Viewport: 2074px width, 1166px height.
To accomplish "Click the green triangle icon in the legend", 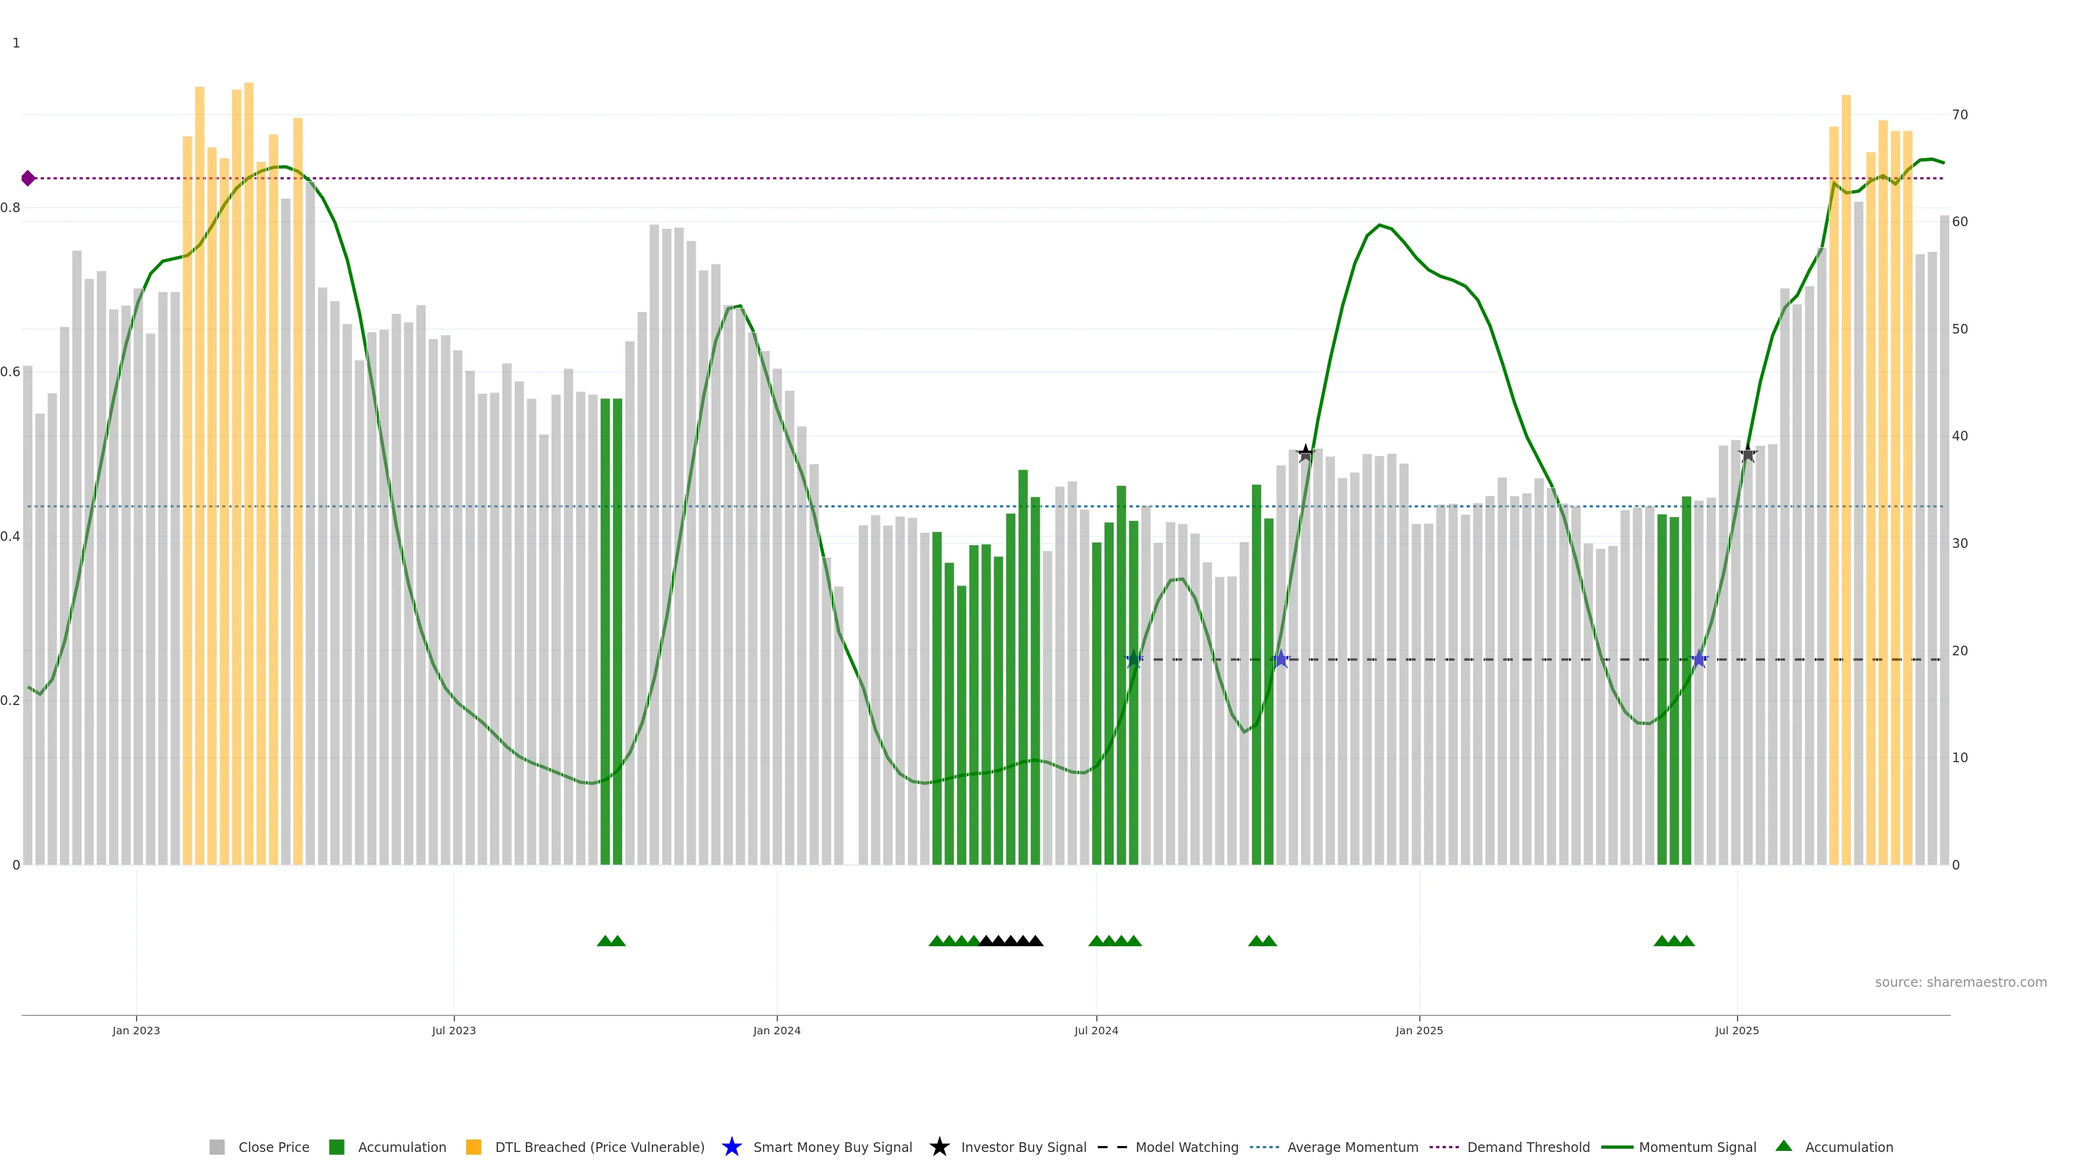I will (1783, 1146).
